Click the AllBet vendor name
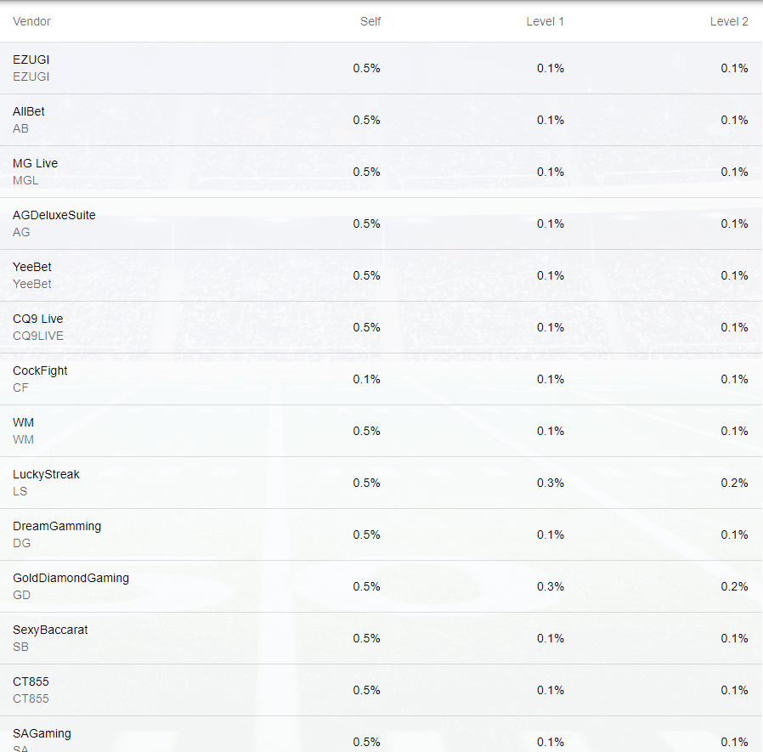763x752 pixels. tap(29, 111)
